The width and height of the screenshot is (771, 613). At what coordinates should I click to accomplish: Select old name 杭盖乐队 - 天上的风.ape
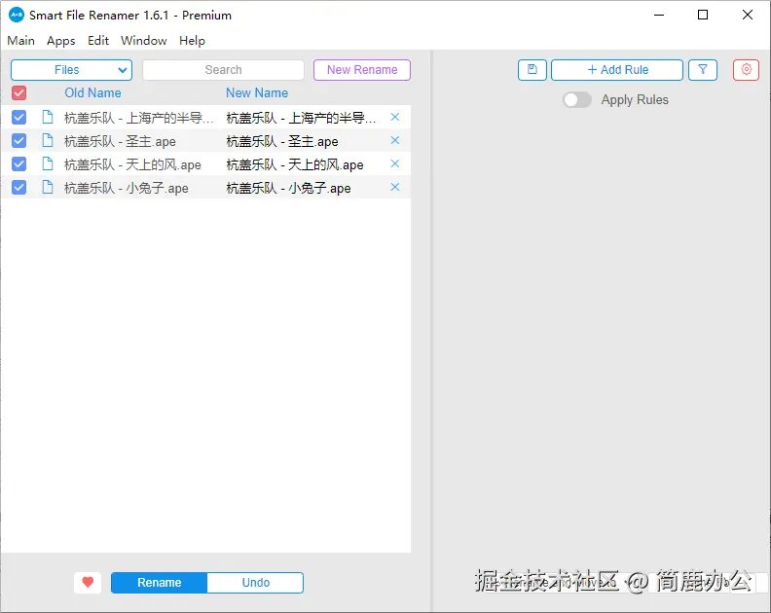(x=132, y=164)
